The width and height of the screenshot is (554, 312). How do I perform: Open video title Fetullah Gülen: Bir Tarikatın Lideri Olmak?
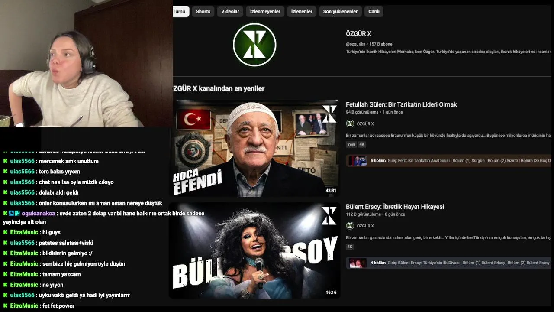(401, 104)
